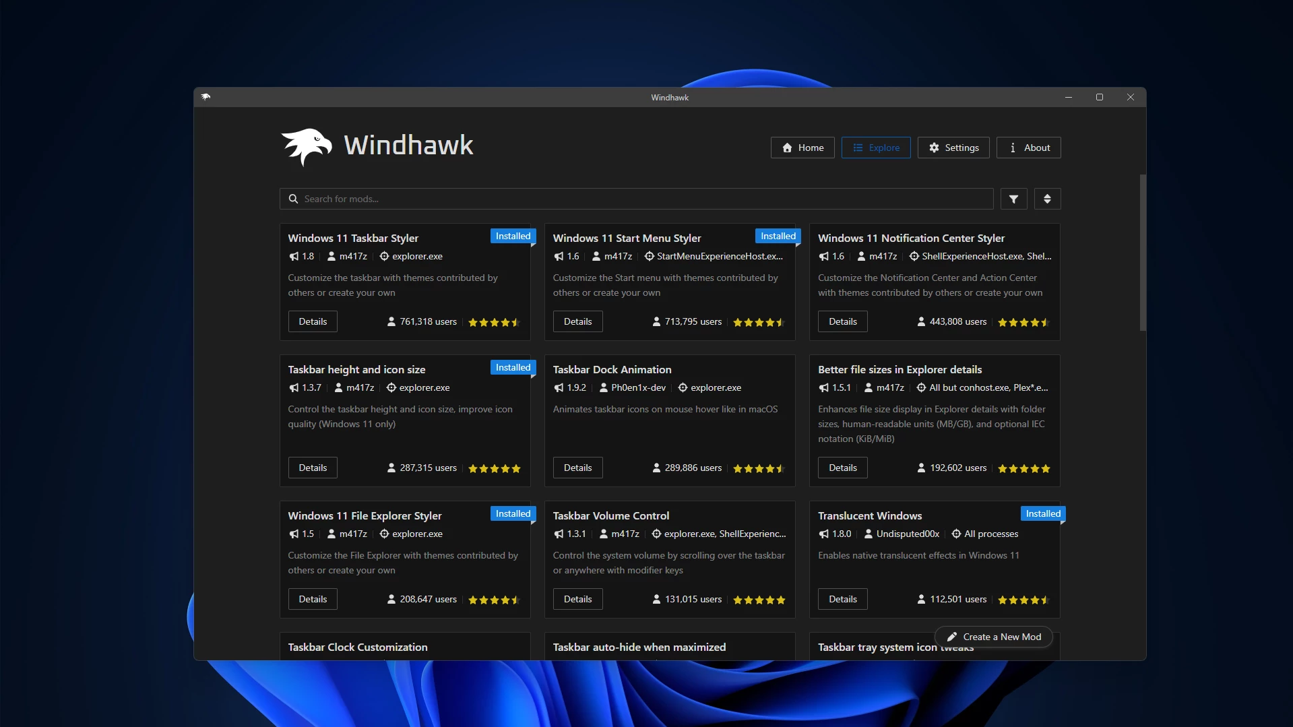
Task: Click Taskbar Styler's author person icon
Action: pyautogui.click(x=332, y=256)
